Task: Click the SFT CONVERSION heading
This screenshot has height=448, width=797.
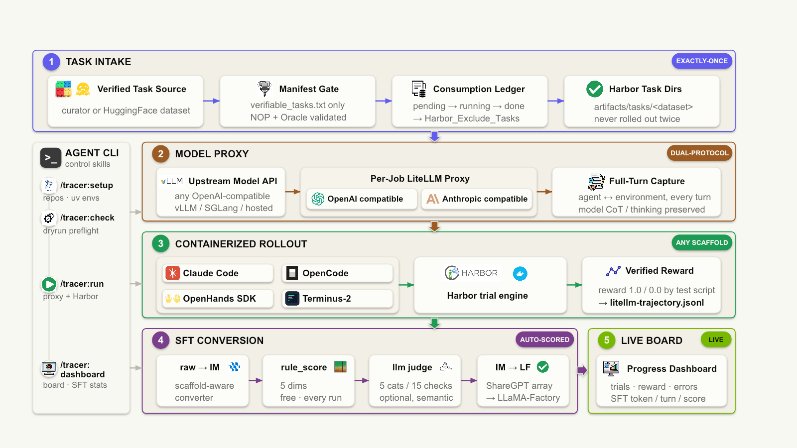Action: coord(219,340)
